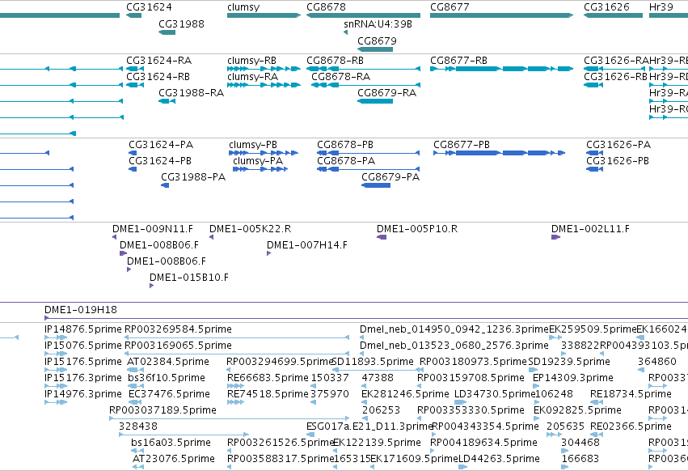Click EST label AT02384.5prime
The width and height of the screenshot is (688, 471).
[168, 362]
